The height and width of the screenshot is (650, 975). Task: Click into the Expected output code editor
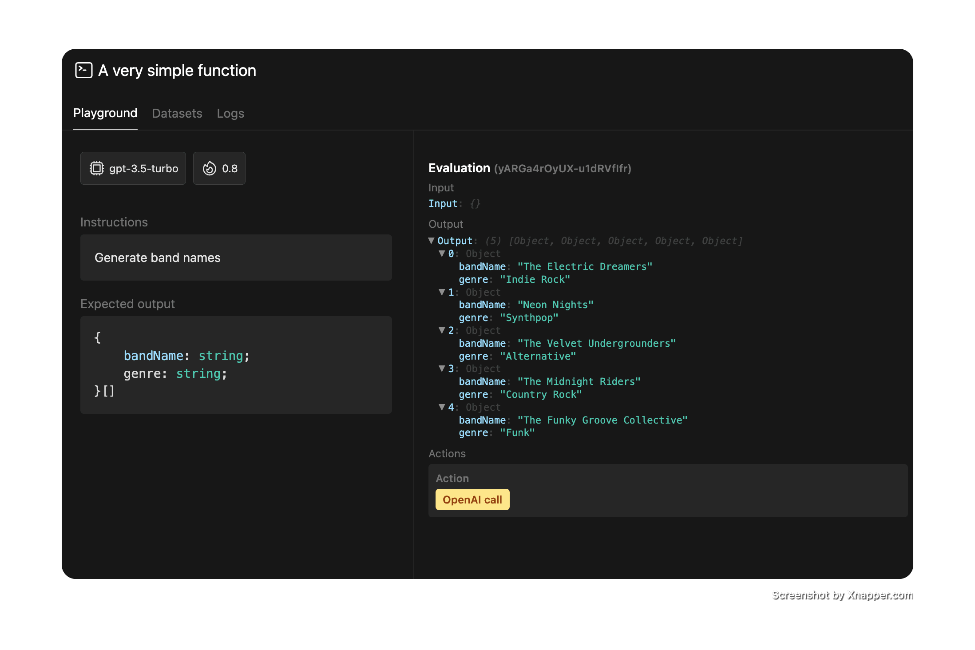(x=236, y=365)
